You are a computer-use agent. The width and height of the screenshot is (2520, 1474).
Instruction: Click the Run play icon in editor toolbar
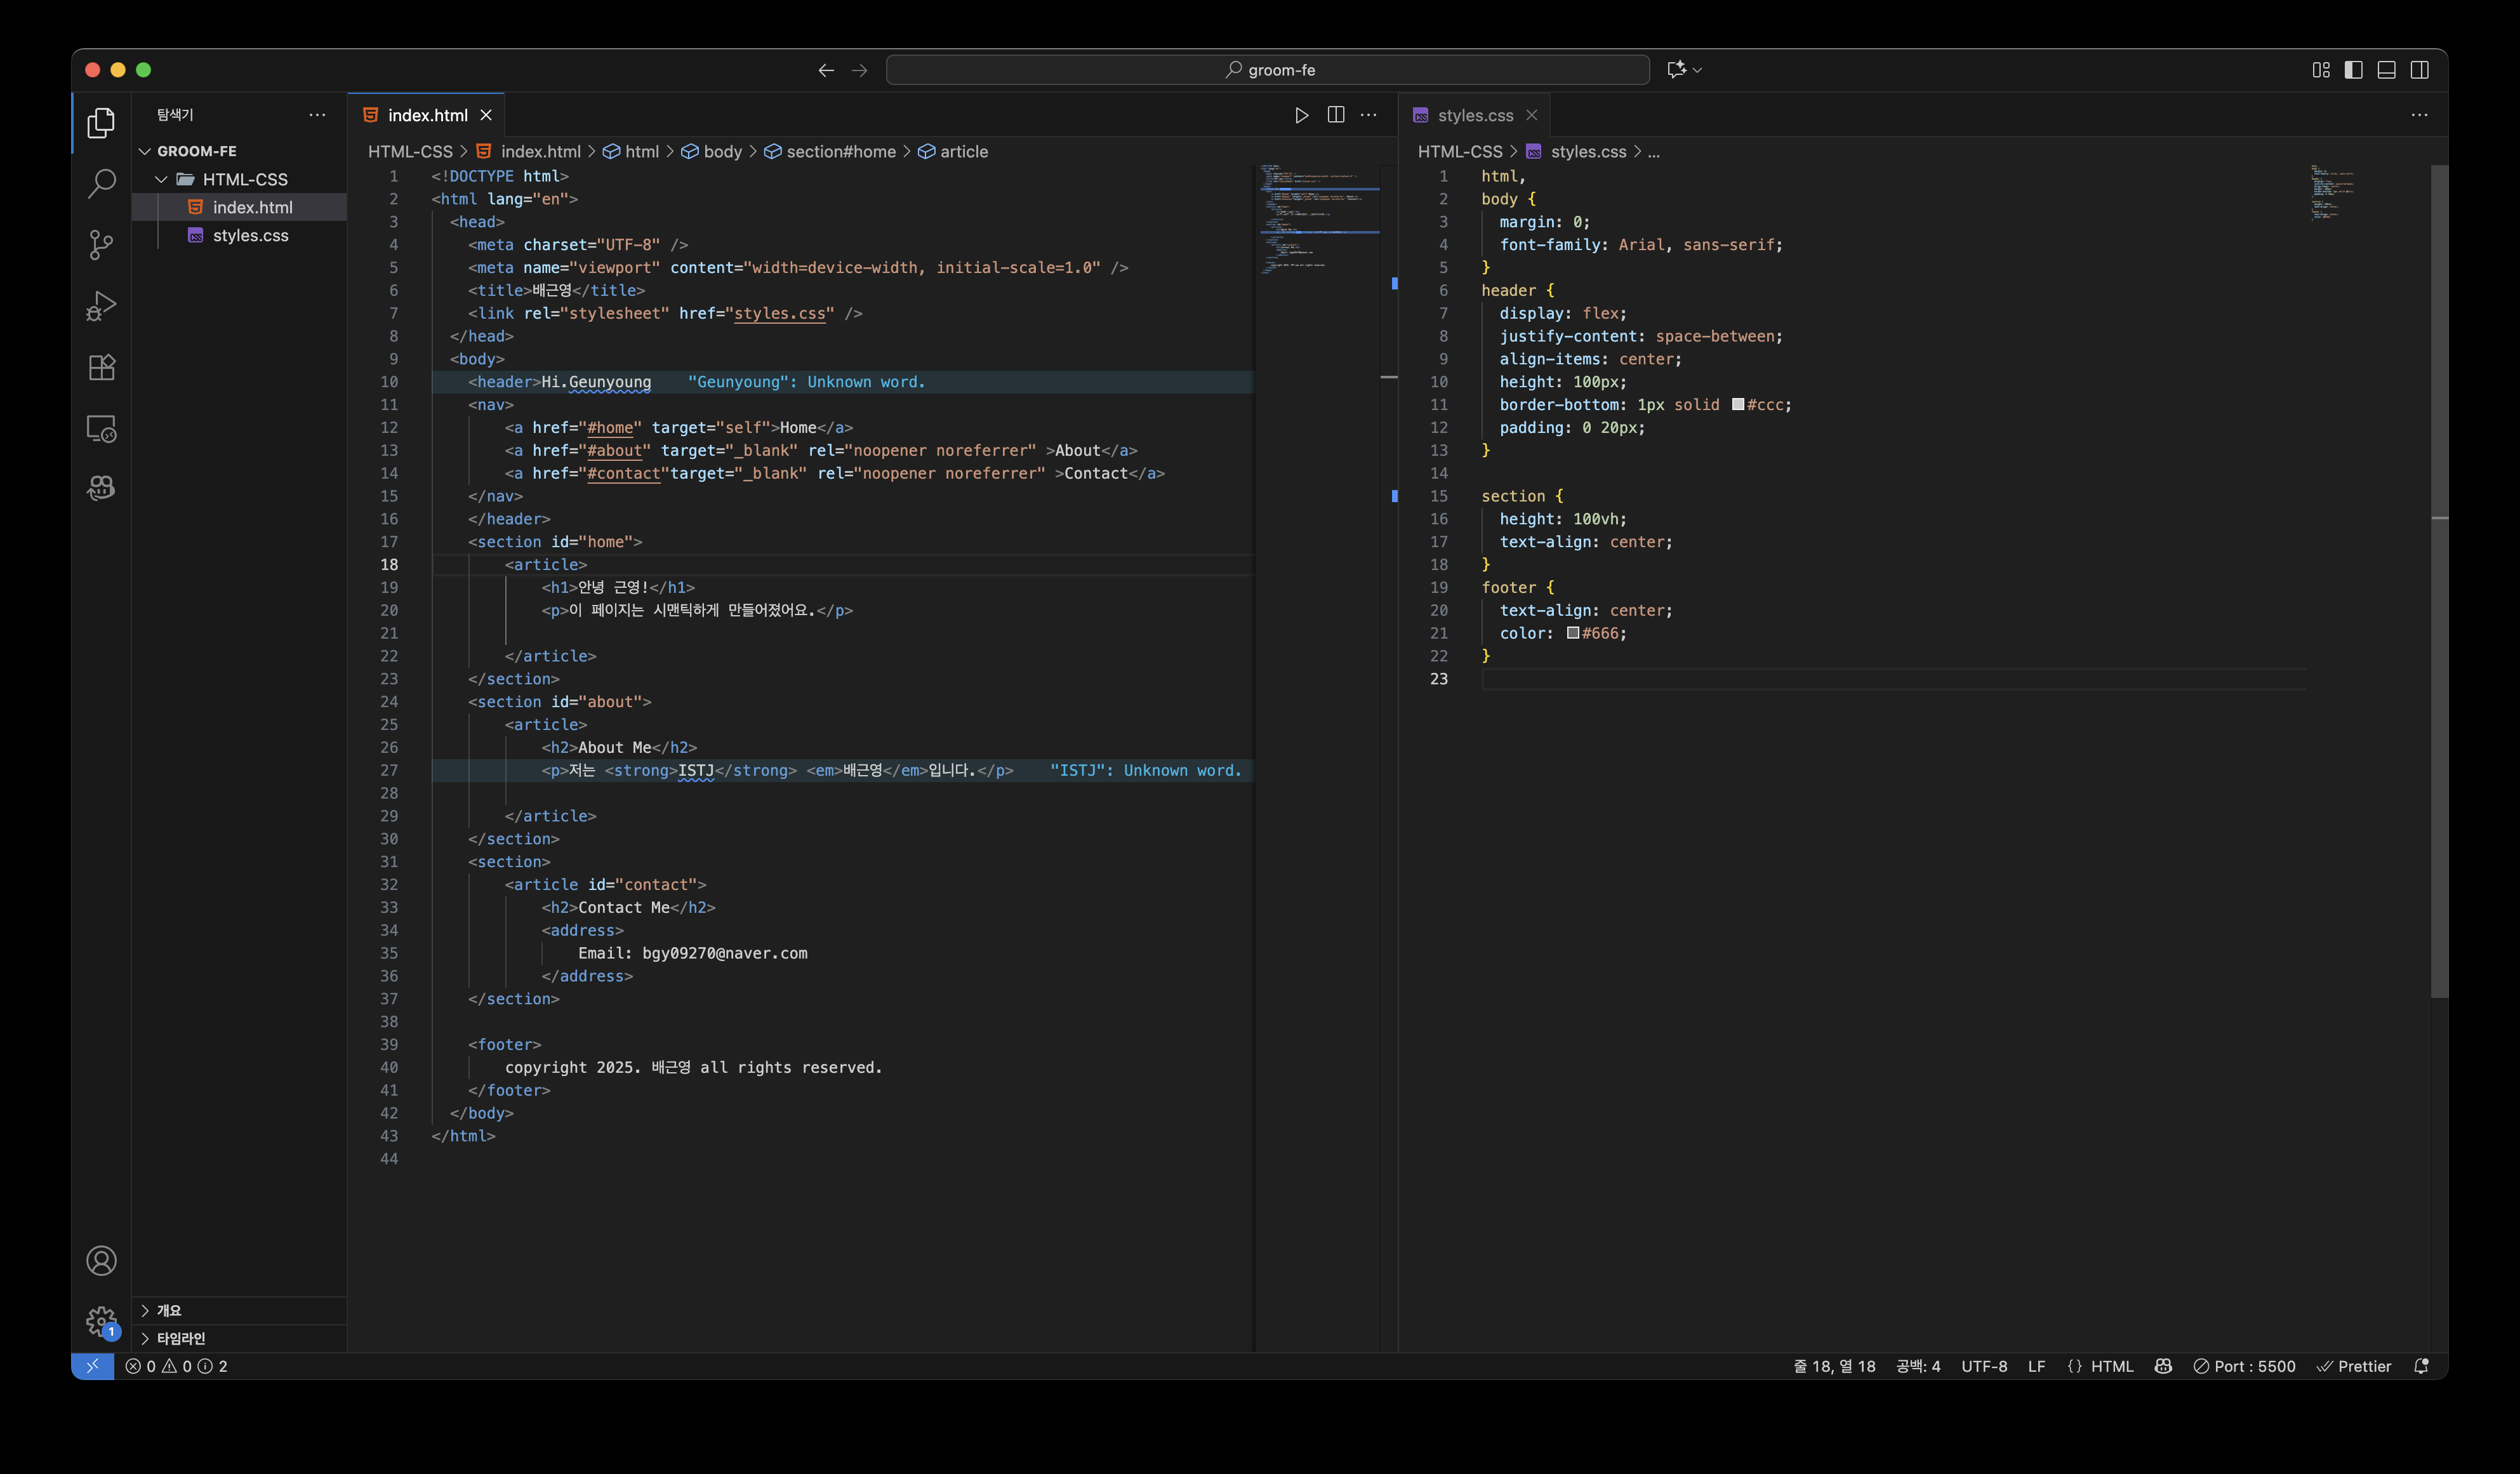click(1301, 115)
